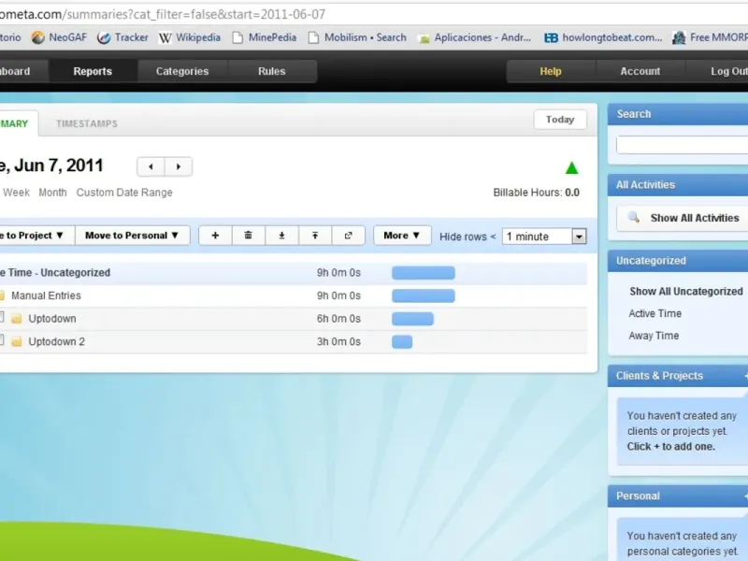
Task: Tick the Uptodown row checkbox
Action: tap(2, 317)
